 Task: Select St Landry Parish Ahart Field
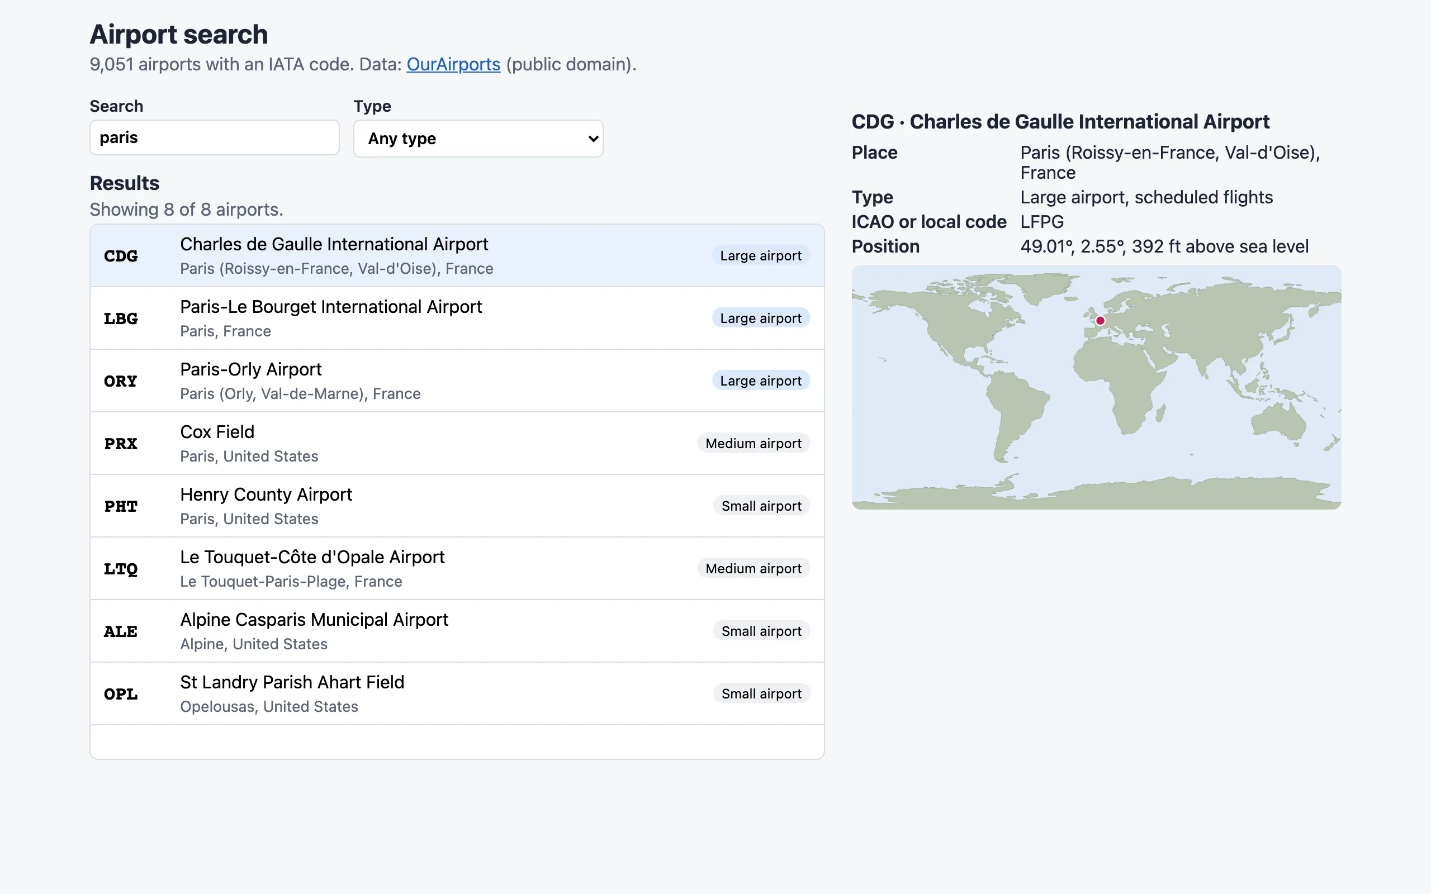click(x=457, y=694)
